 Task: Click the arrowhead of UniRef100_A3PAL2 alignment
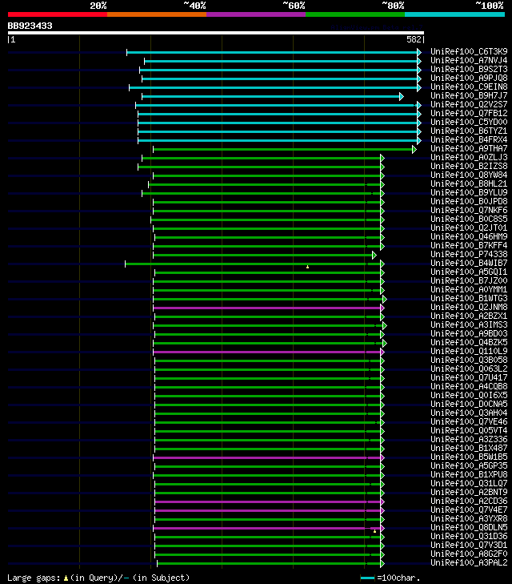[382, 564]
